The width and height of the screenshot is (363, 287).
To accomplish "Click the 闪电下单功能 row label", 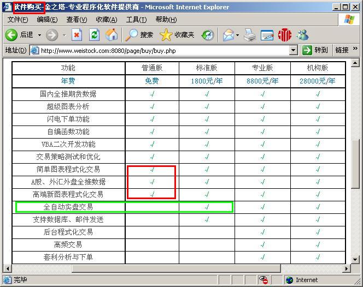I will [68, 119].
